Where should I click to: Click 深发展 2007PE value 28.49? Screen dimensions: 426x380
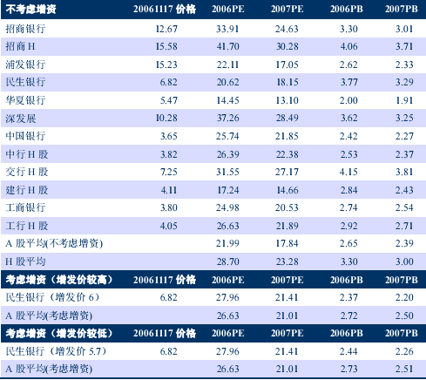pyautogui.click(x=287, y=118)
